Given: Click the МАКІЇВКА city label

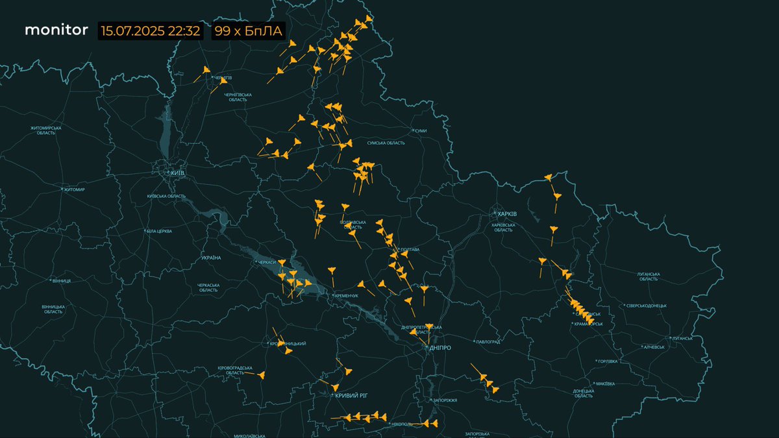Looking at the screenshot, I should point(605,383).
